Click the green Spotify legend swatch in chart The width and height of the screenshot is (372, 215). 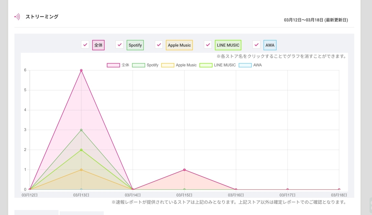coord(139,65)
